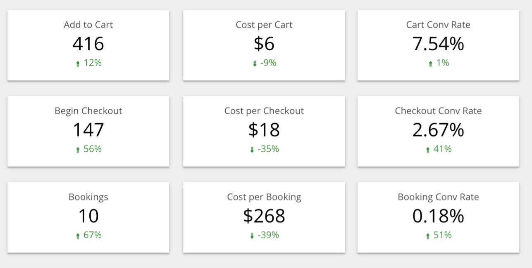
Task: Click the down arrow under Cost per Checkout
Action: coord(252,150)
